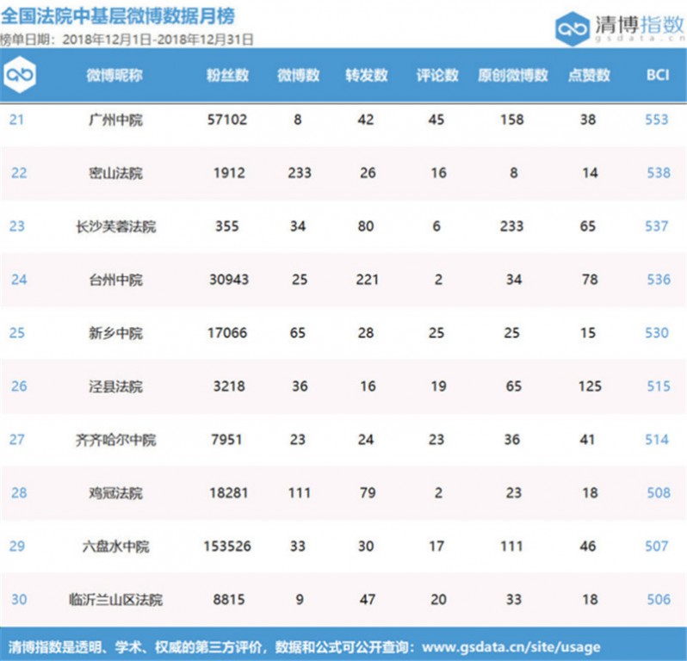This screenshot has height=661, width=687.
Task: Click BCI score 530 for 新乡中院
Action: (x=656, y=333)
